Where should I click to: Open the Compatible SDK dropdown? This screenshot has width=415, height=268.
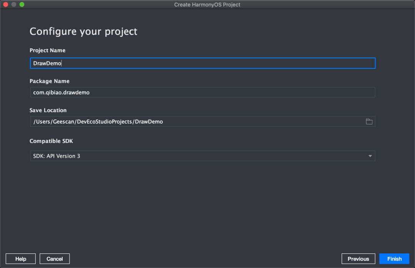203,156
